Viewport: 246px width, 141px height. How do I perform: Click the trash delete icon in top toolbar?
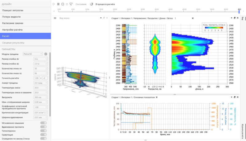click(x=67, y=4)
